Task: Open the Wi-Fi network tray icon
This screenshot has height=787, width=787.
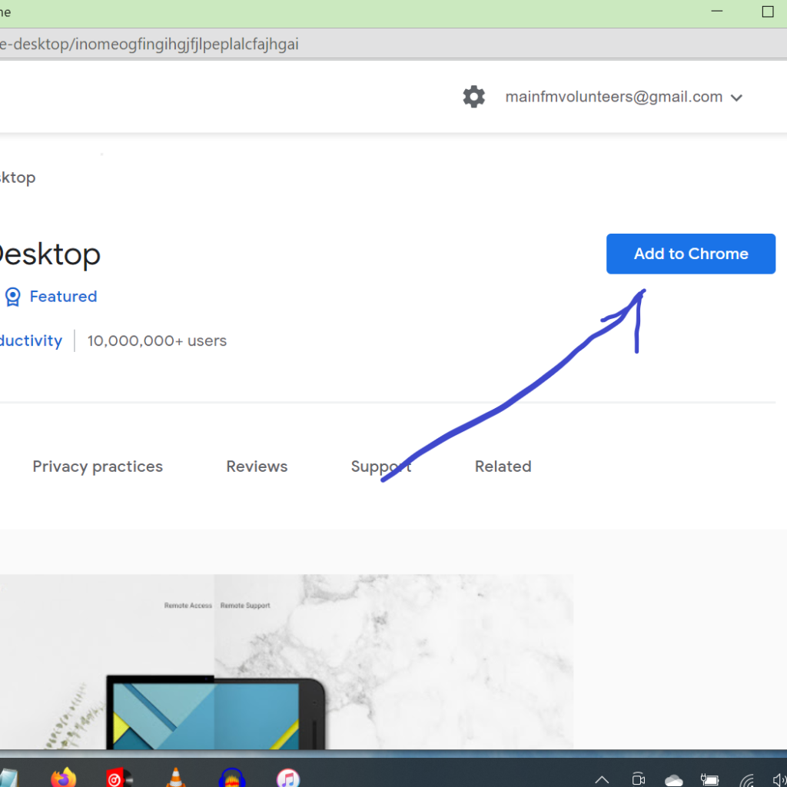Action: pos(746,779)
